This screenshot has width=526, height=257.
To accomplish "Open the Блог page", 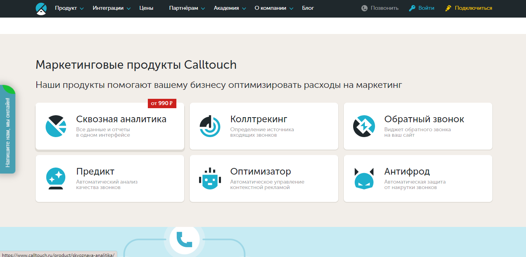I will pos(308,8).
